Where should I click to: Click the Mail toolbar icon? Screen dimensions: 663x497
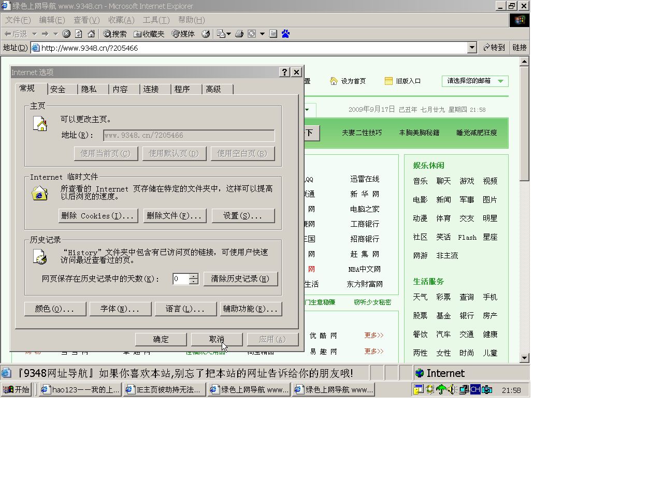pyautogui.click(x=221, y=34)
